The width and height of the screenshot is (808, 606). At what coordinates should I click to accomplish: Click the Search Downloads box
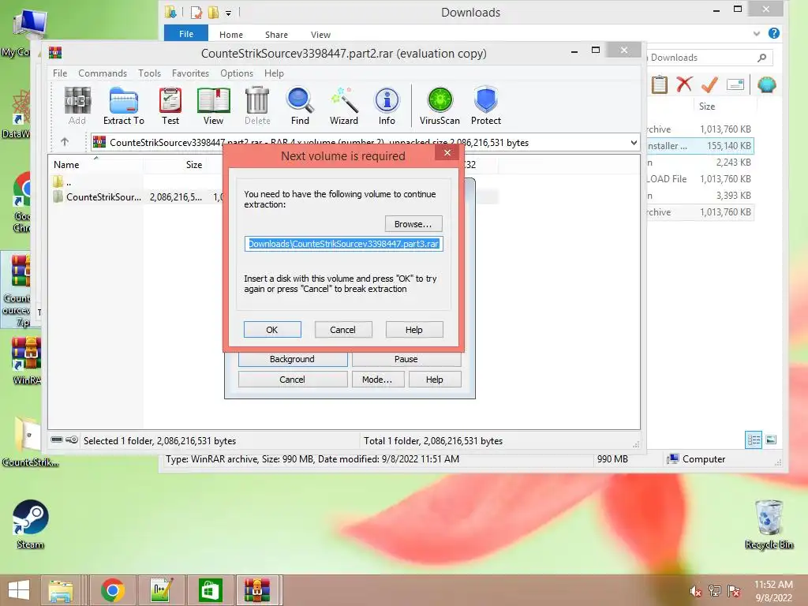pyautogui.click(x=709, y=58)
